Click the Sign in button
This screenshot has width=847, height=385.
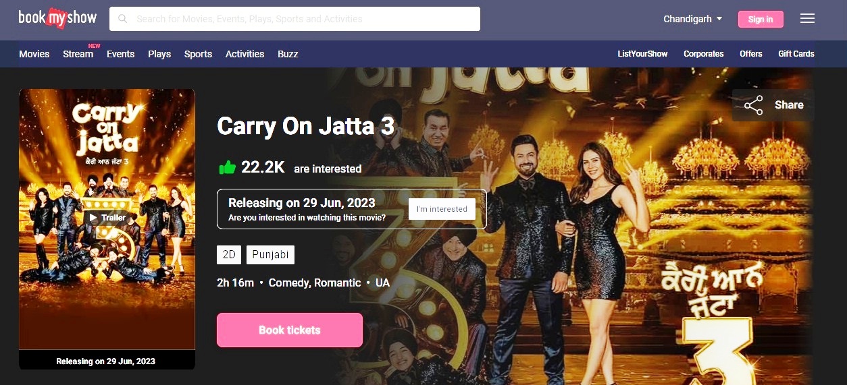761,19
